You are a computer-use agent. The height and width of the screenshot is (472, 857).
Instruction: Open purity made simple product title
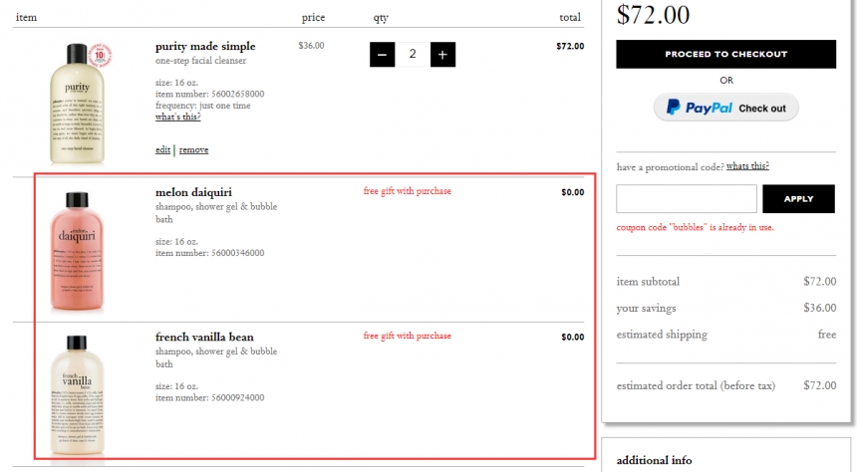205,47
